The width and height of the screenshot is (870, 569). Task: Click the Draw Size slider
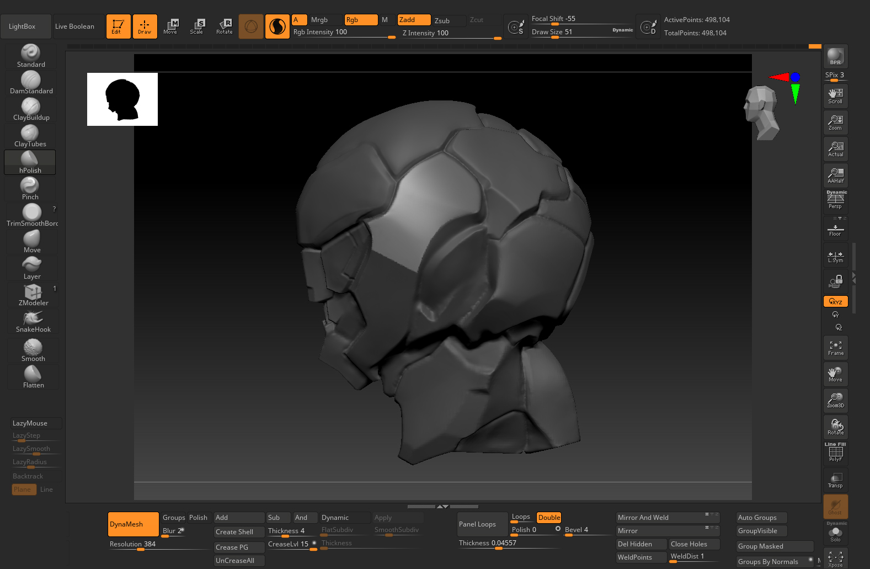[x=582, y=32]
